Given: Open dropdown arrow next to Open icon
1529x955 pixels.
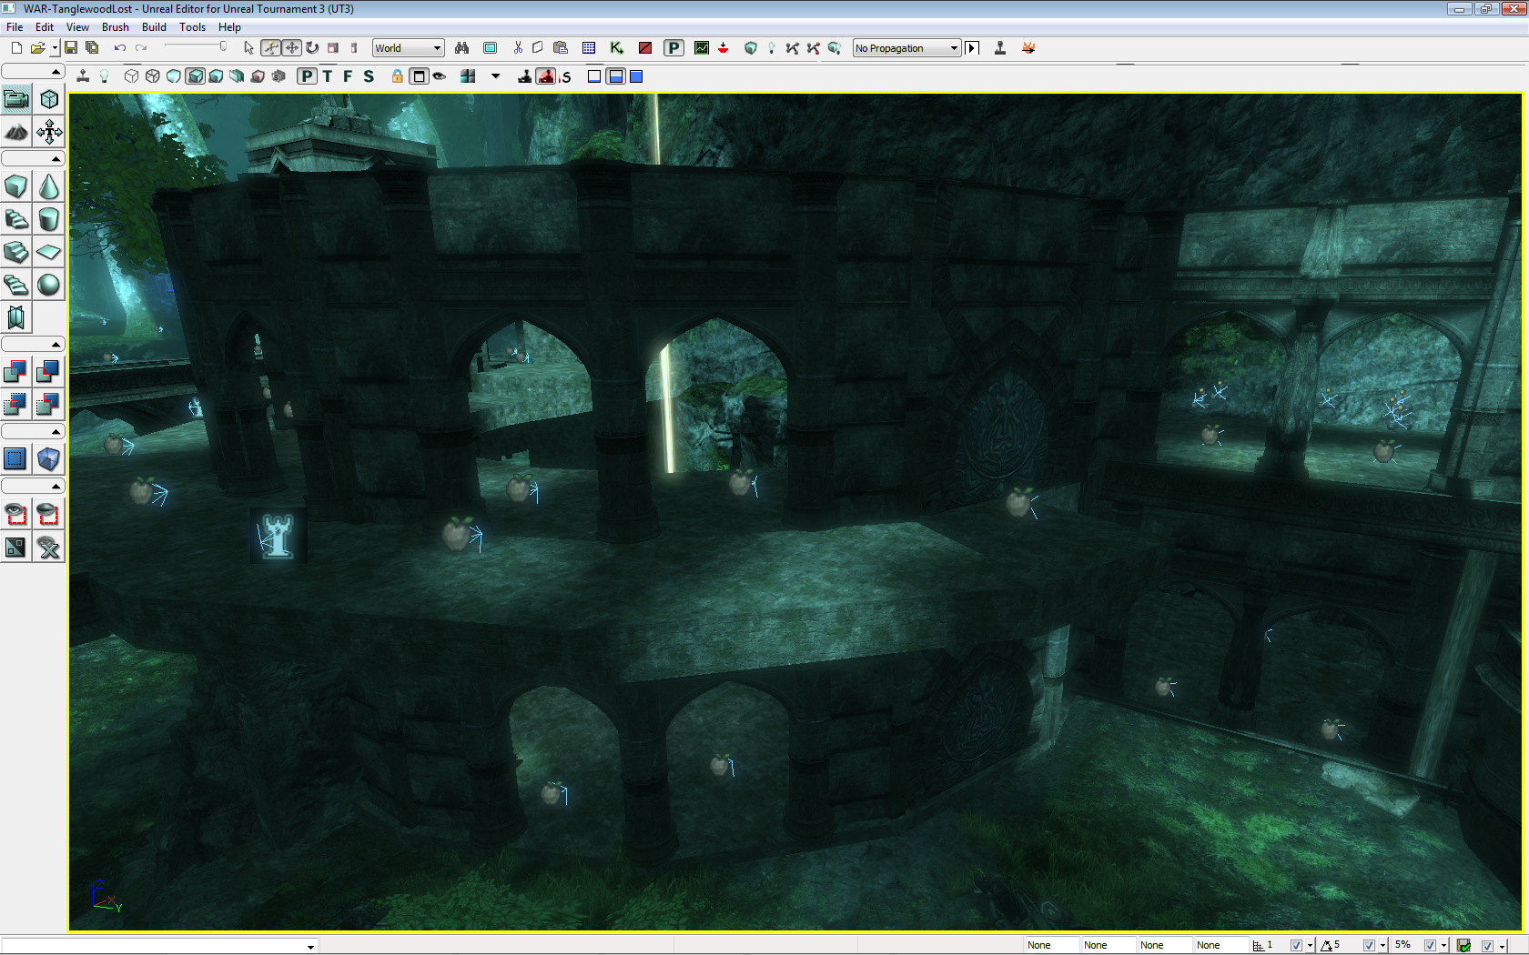Looking at the screenshot, I should pos(54,48).
